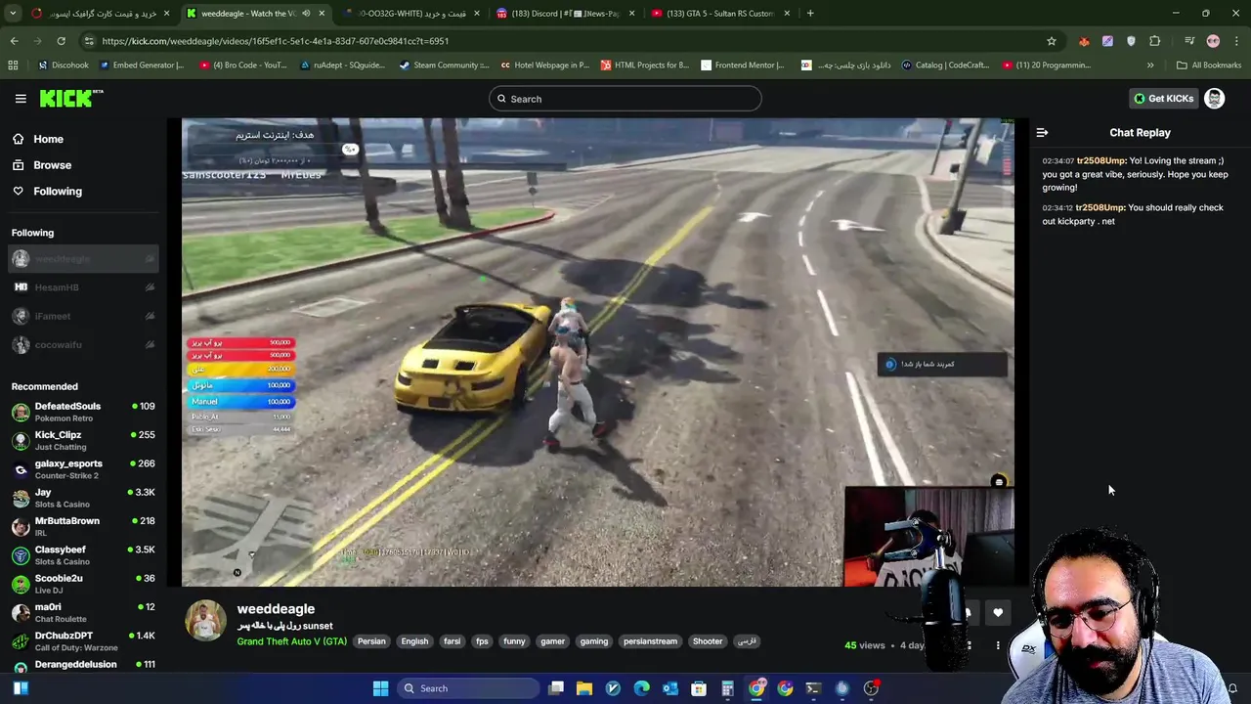Click the English tag
Image resolution: width=1251 pixels, height=704 pixels.
(414, 641)
